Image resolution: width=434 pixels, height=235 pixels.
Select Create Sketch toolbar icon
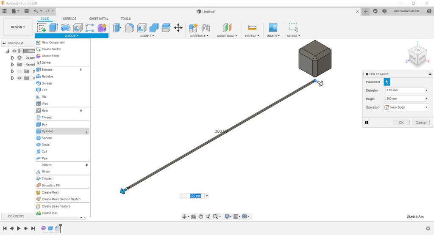point(41,27)
